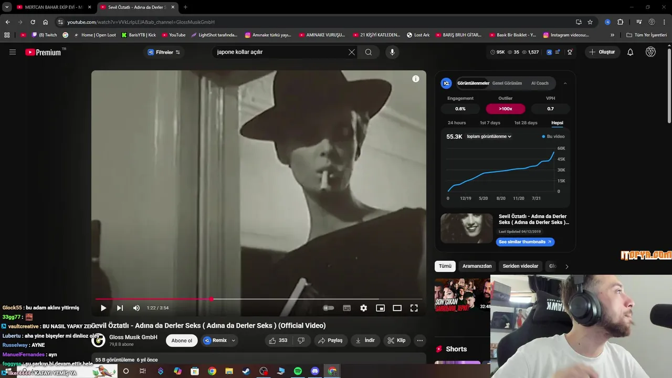
Task: Collapse the IQ analytics panel chevron
Action: 565,83
